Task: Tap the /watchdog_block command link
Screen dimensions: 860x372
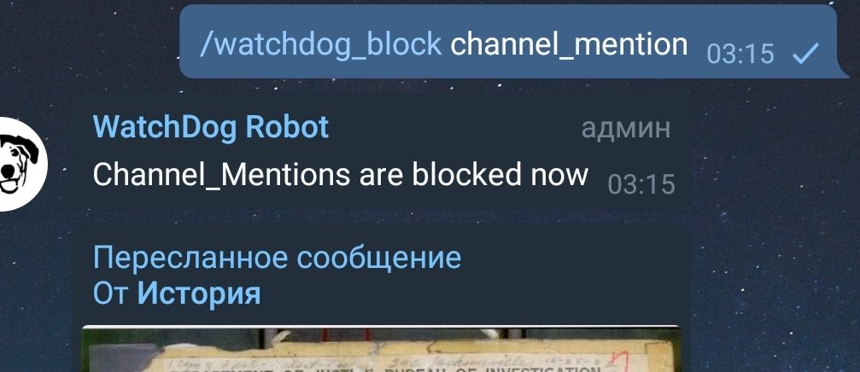Action: pos(321,44)
